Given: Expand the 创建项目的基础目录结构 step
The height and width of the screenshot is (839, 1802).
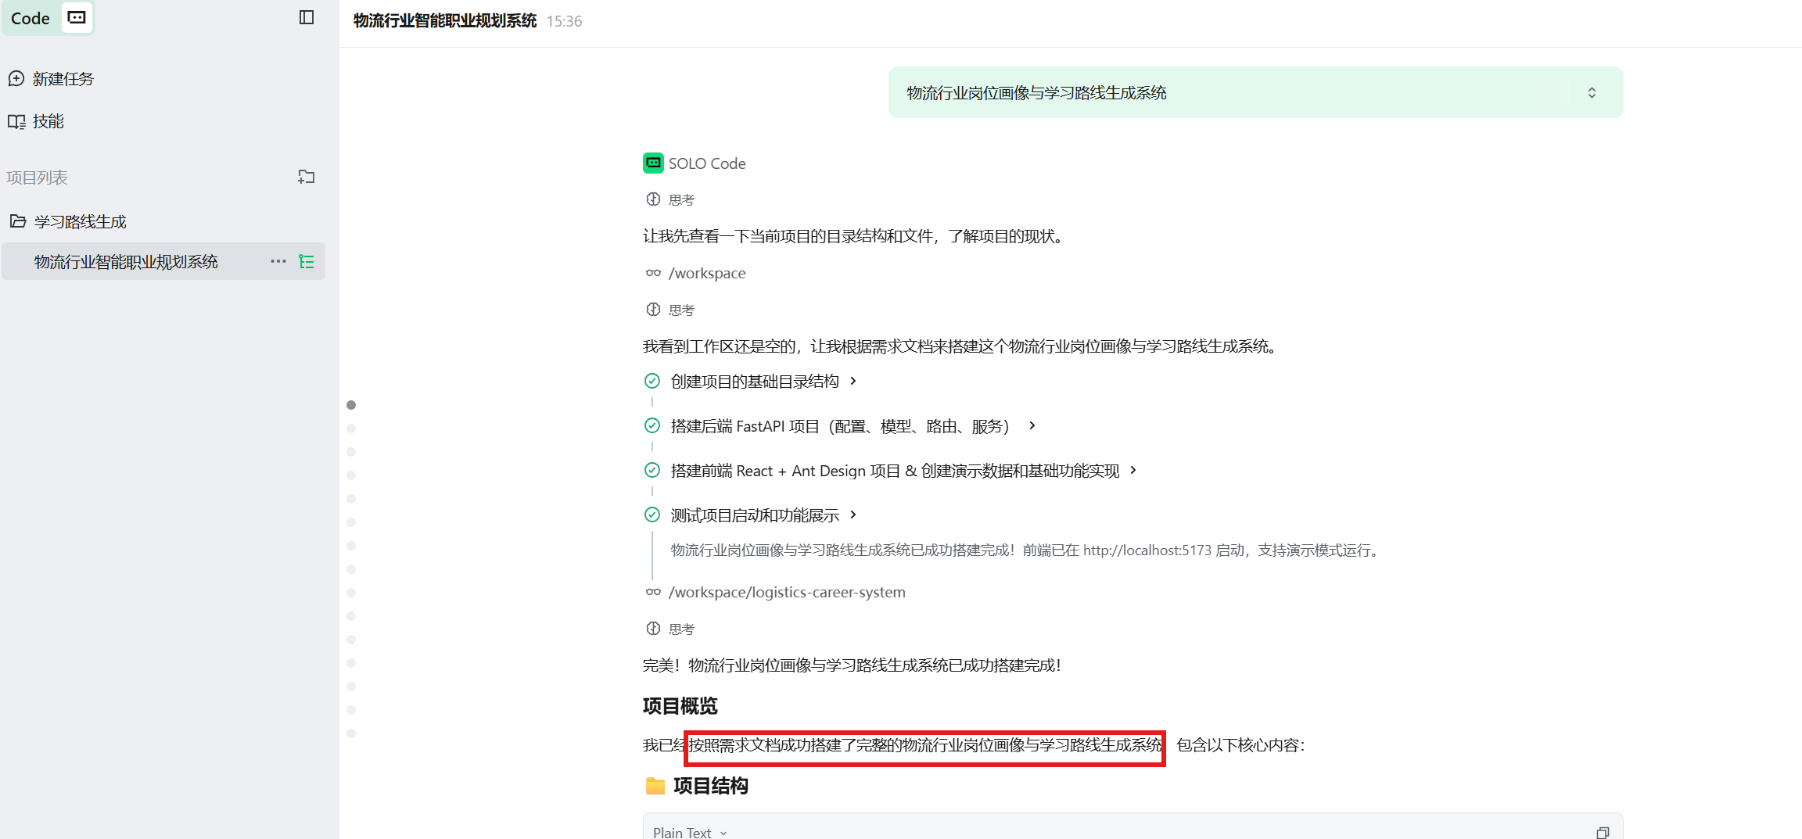Looking at the screenshot, I should 853,381.
